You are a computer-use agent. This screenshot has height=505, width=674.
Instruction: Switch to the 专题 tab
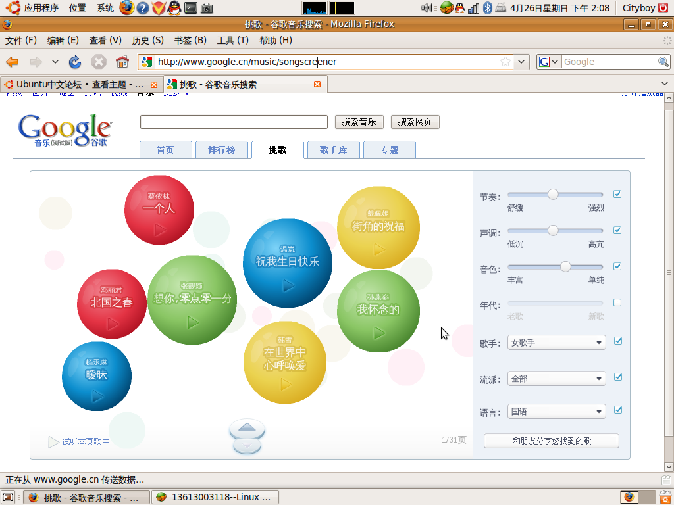point(390,150)
